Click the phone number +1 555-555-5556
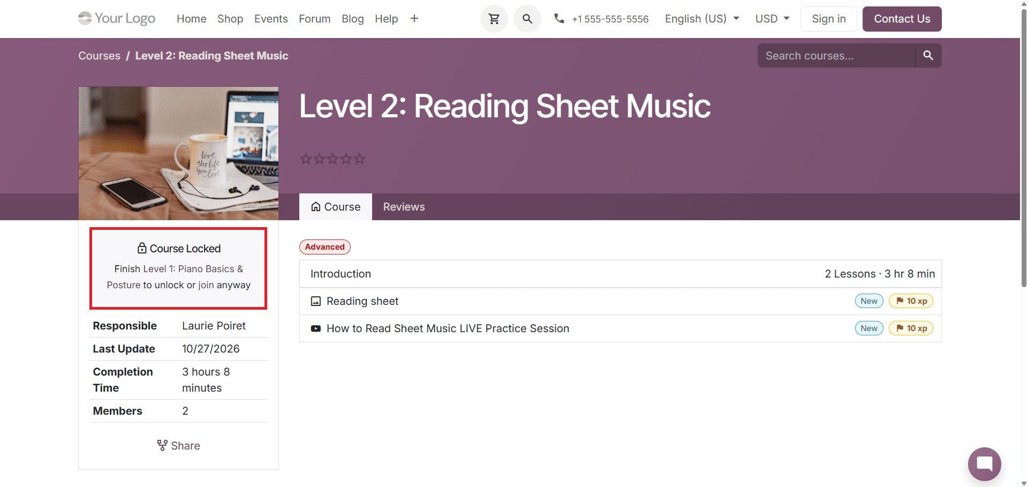The width and height of the screenshot is (1028, 487). pyautogui.click(x=610, y=19)
